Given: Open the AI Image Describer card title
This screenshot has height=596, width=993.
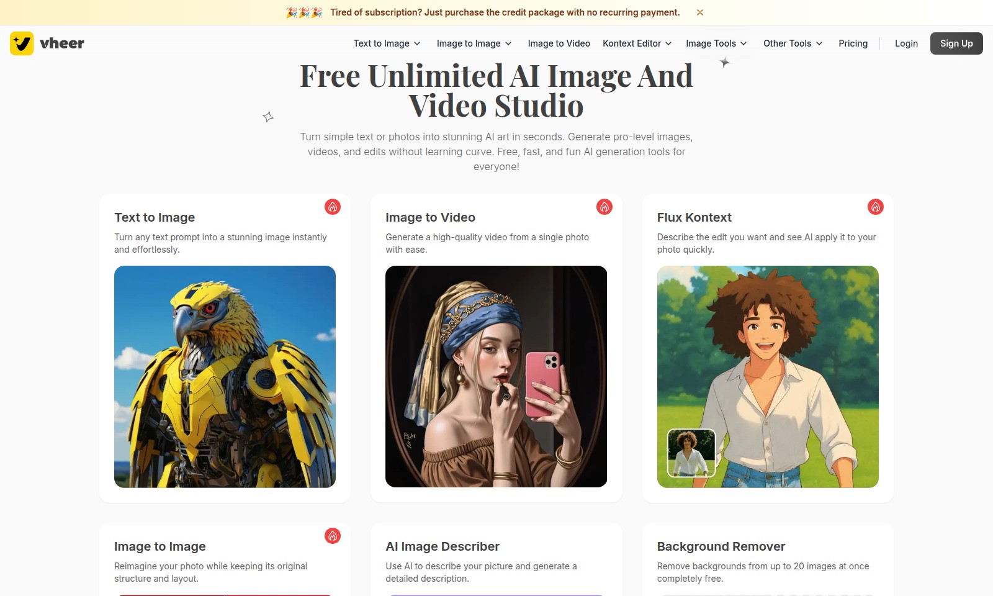Looking at the screenshot, I should pos(443,546).
